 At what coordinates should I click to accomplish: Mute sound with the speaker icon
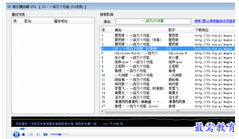[45, 134]
